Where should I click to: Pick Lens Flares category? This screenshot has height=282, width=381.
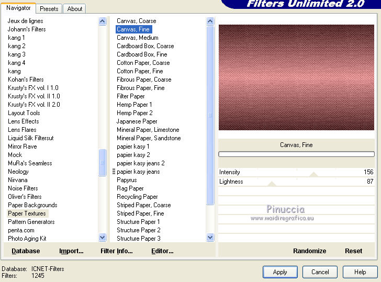point(22,130)
